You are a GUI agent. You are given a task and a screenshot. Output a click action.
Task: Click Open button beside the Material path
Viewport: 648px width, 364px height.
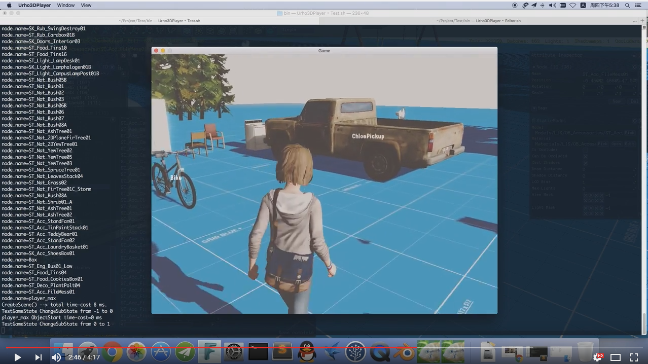616,143
